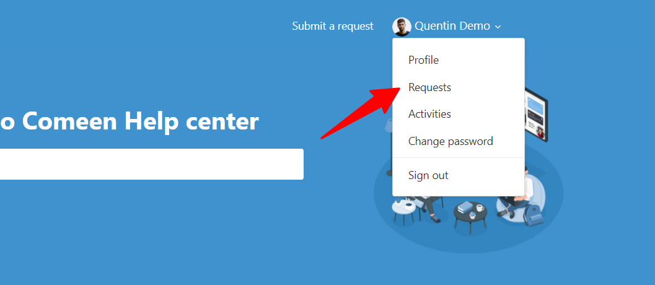The width and height of the screenshot is (655, 285).
Task: Click the small potted plant on dark table
Action: coord(472,215)
